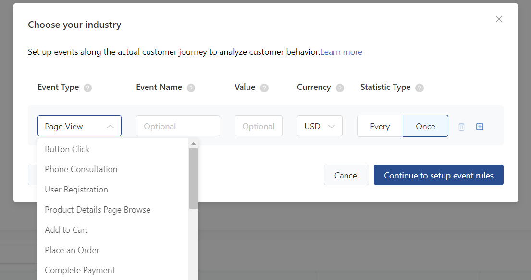Click the help icon next to Value

pyautogui.click(x=264, y=88)
